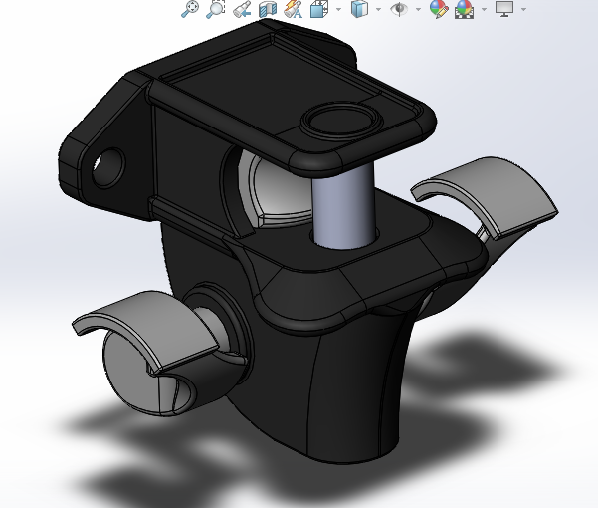
Task: Click the Apply Scene icon
Action: click(x=464, y=9)
